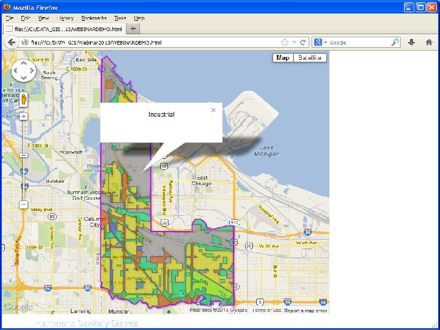Screen dimensions: 440x330
Task: Zoom out with the map minus button
Action: (x=23, y=204)
